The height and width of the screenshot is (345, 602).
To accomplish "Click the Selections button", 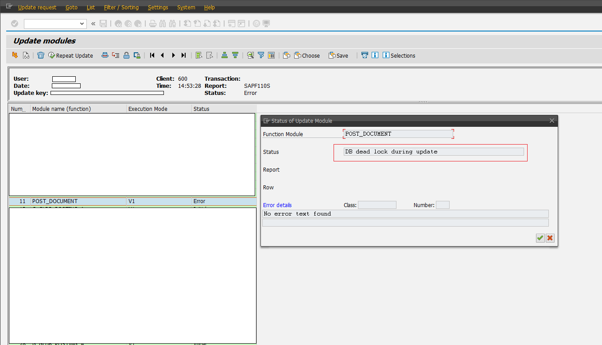I will tap(399, 55).
